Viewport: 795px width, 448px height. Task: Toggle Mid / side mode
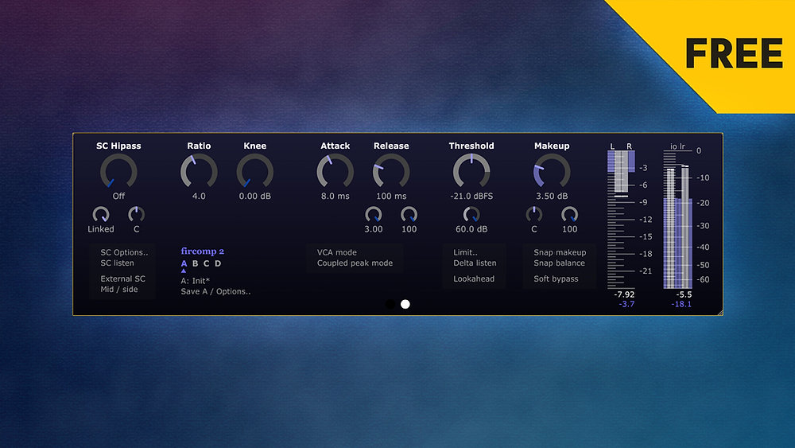[x=119, y=289]
